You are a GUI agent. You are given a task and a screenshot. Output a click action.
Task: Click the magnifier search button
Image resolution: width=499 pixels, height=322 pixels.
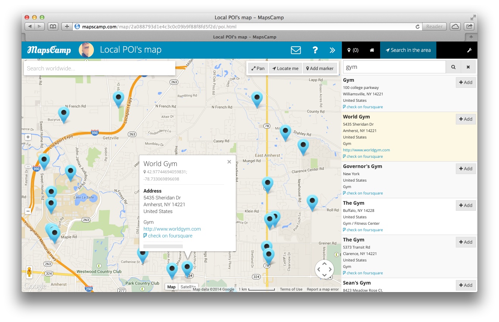(453, 67)
